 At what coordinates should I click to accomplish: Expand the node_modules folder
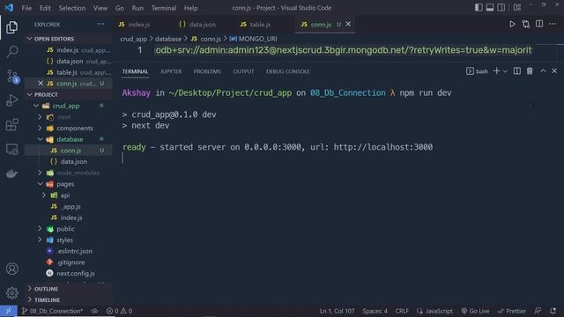coord(41,173)
